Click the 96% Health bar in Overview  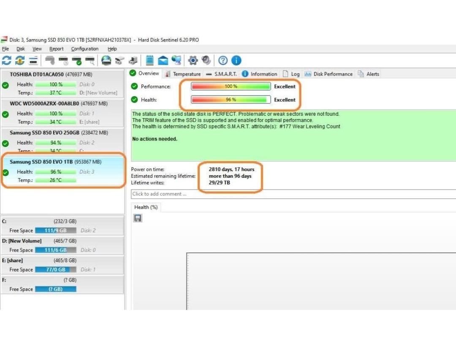click(x=231, y=100)
